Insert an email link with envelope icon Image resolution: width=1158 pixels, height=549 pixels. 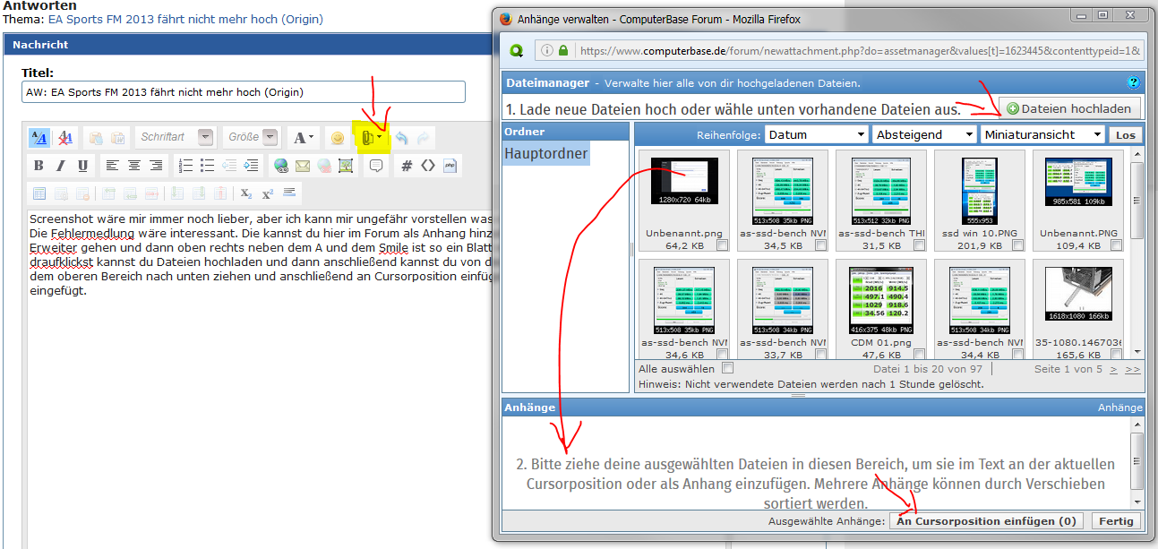[x=303, y=166]
